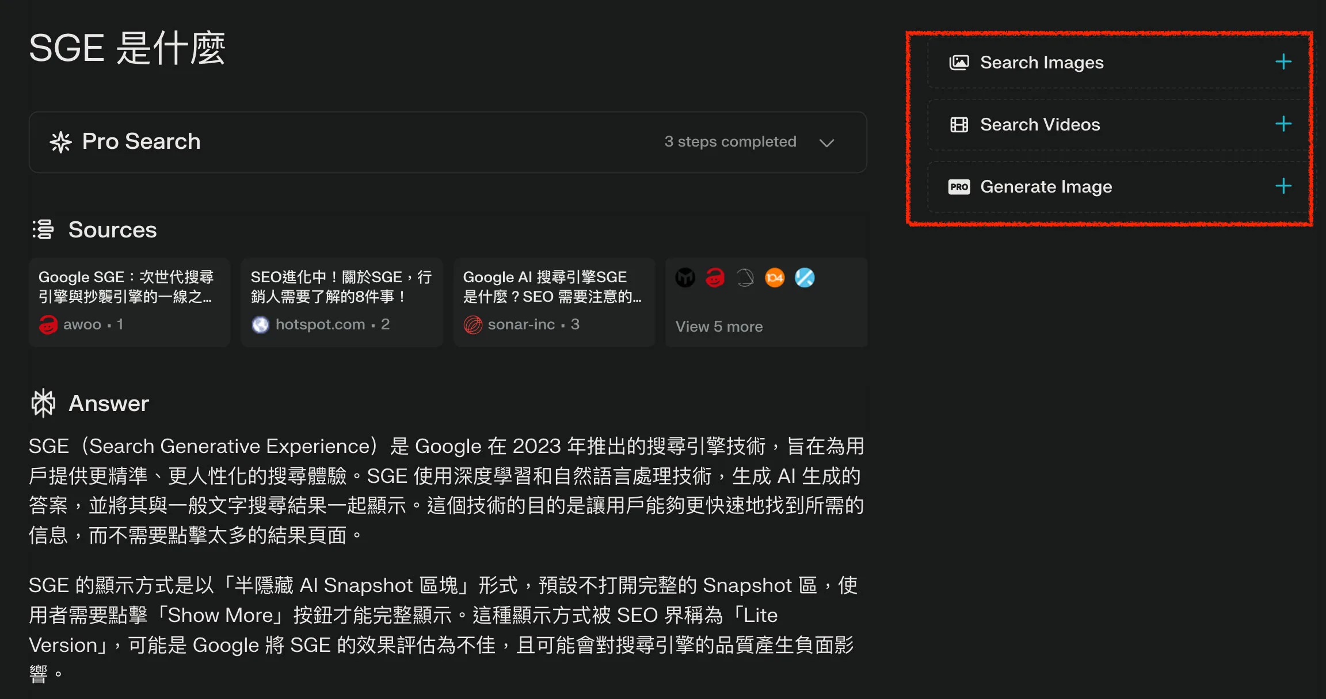Click the blue compass favicon in View 5 more card
This screenshot has width=1326, height=699.
pos(805,278)
